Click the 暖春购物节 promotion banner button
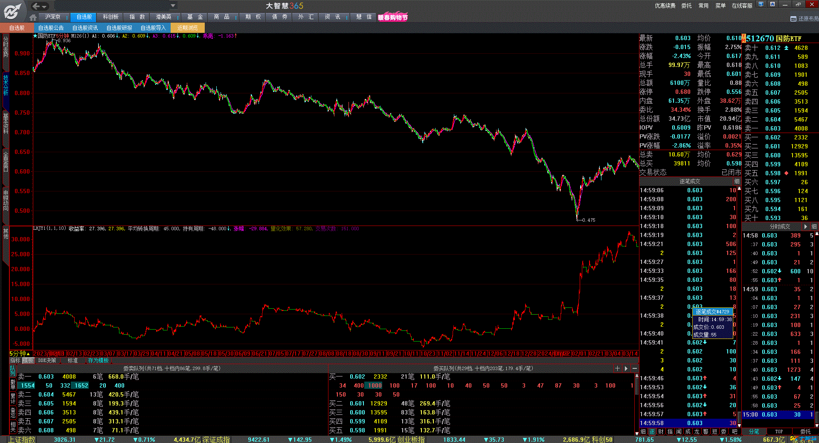Screen dimensions: 819x443 pos(392,17)
